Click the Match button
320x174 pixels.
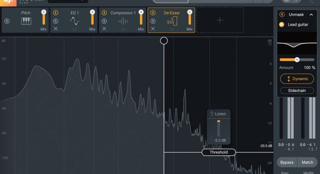(x=307, y=162)
